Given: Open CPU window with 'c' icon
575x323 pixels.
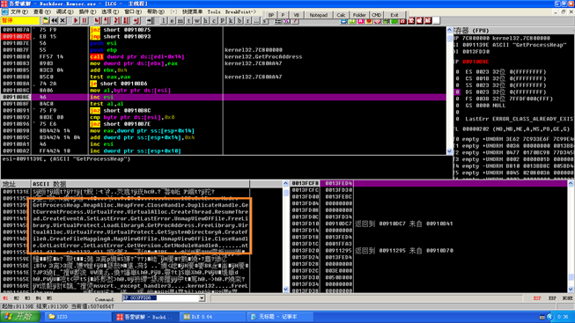Looking at the screenshot, I should [214, 20].
